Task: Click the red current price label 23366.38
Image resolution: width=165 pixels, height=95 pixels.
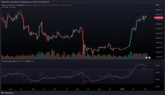Action: coord(159,18)
